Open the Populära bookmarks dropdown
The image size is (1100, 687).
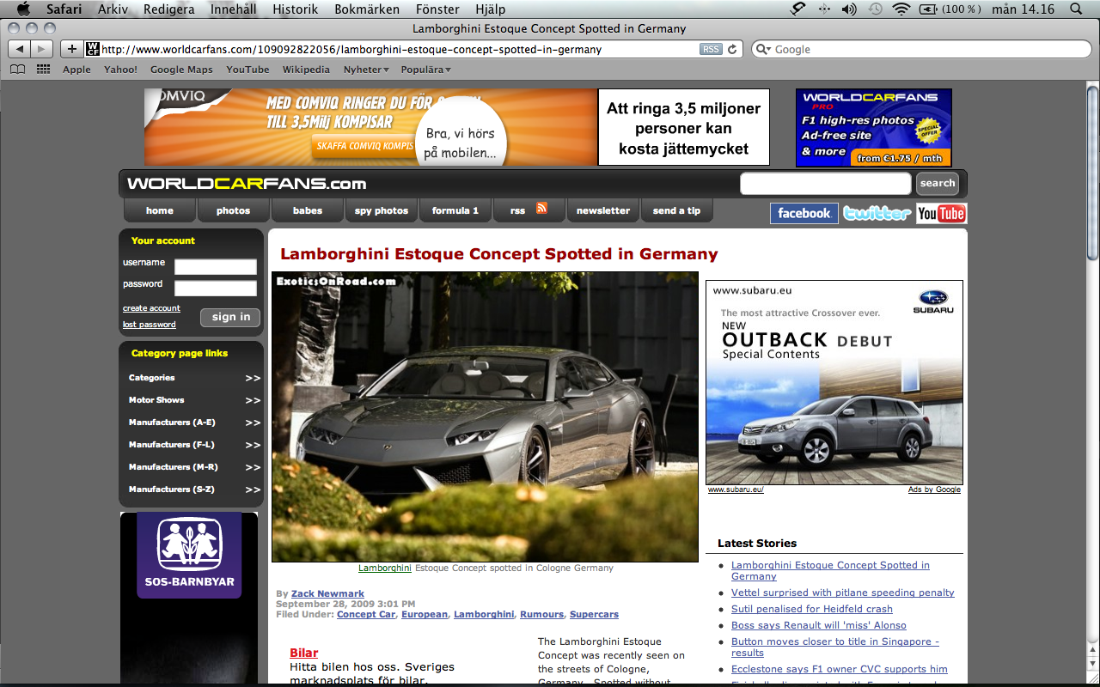point(426,70)
